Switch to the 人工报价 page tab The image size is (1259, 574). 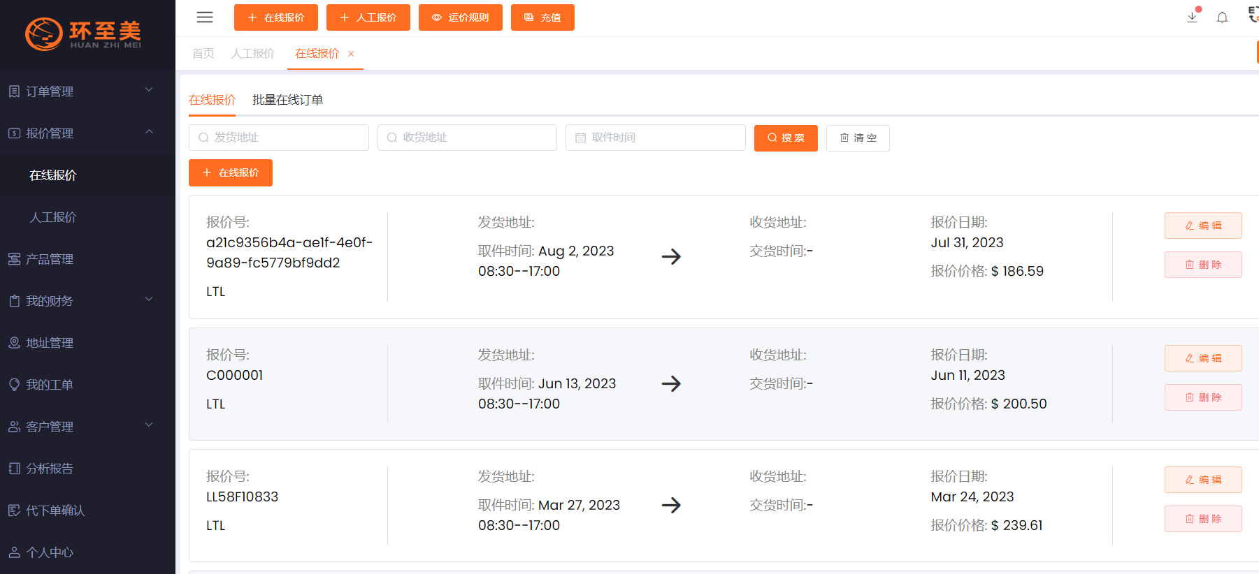pyautogui.click(x=253, y=54)
